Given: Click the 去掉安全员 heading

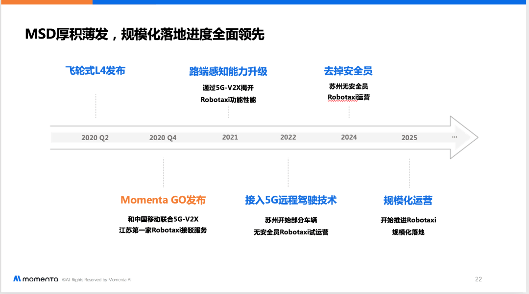Looking at the screenshot, I should click(x=348, y=71).
